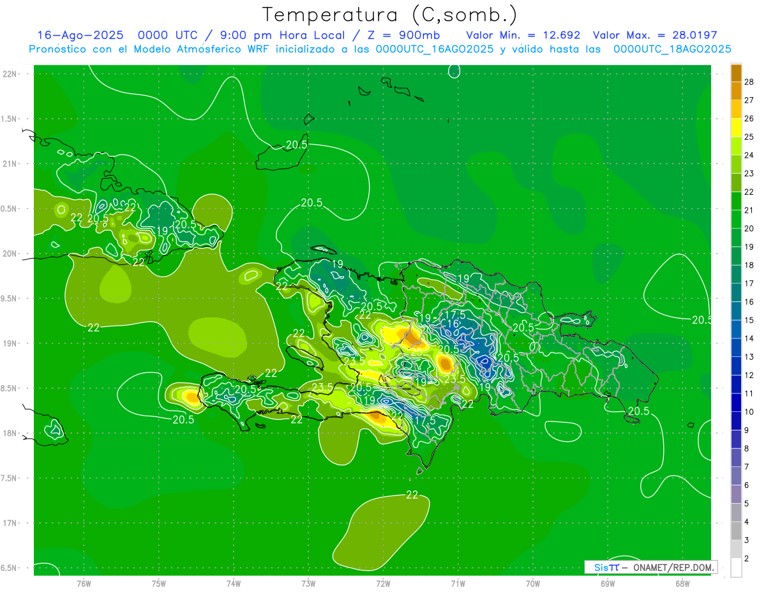Viewport: 766px width, 592px height.
Task: Pick the gray legend swatch between 3 and 4
Action: pyautogui.click(x=736, y=531)
